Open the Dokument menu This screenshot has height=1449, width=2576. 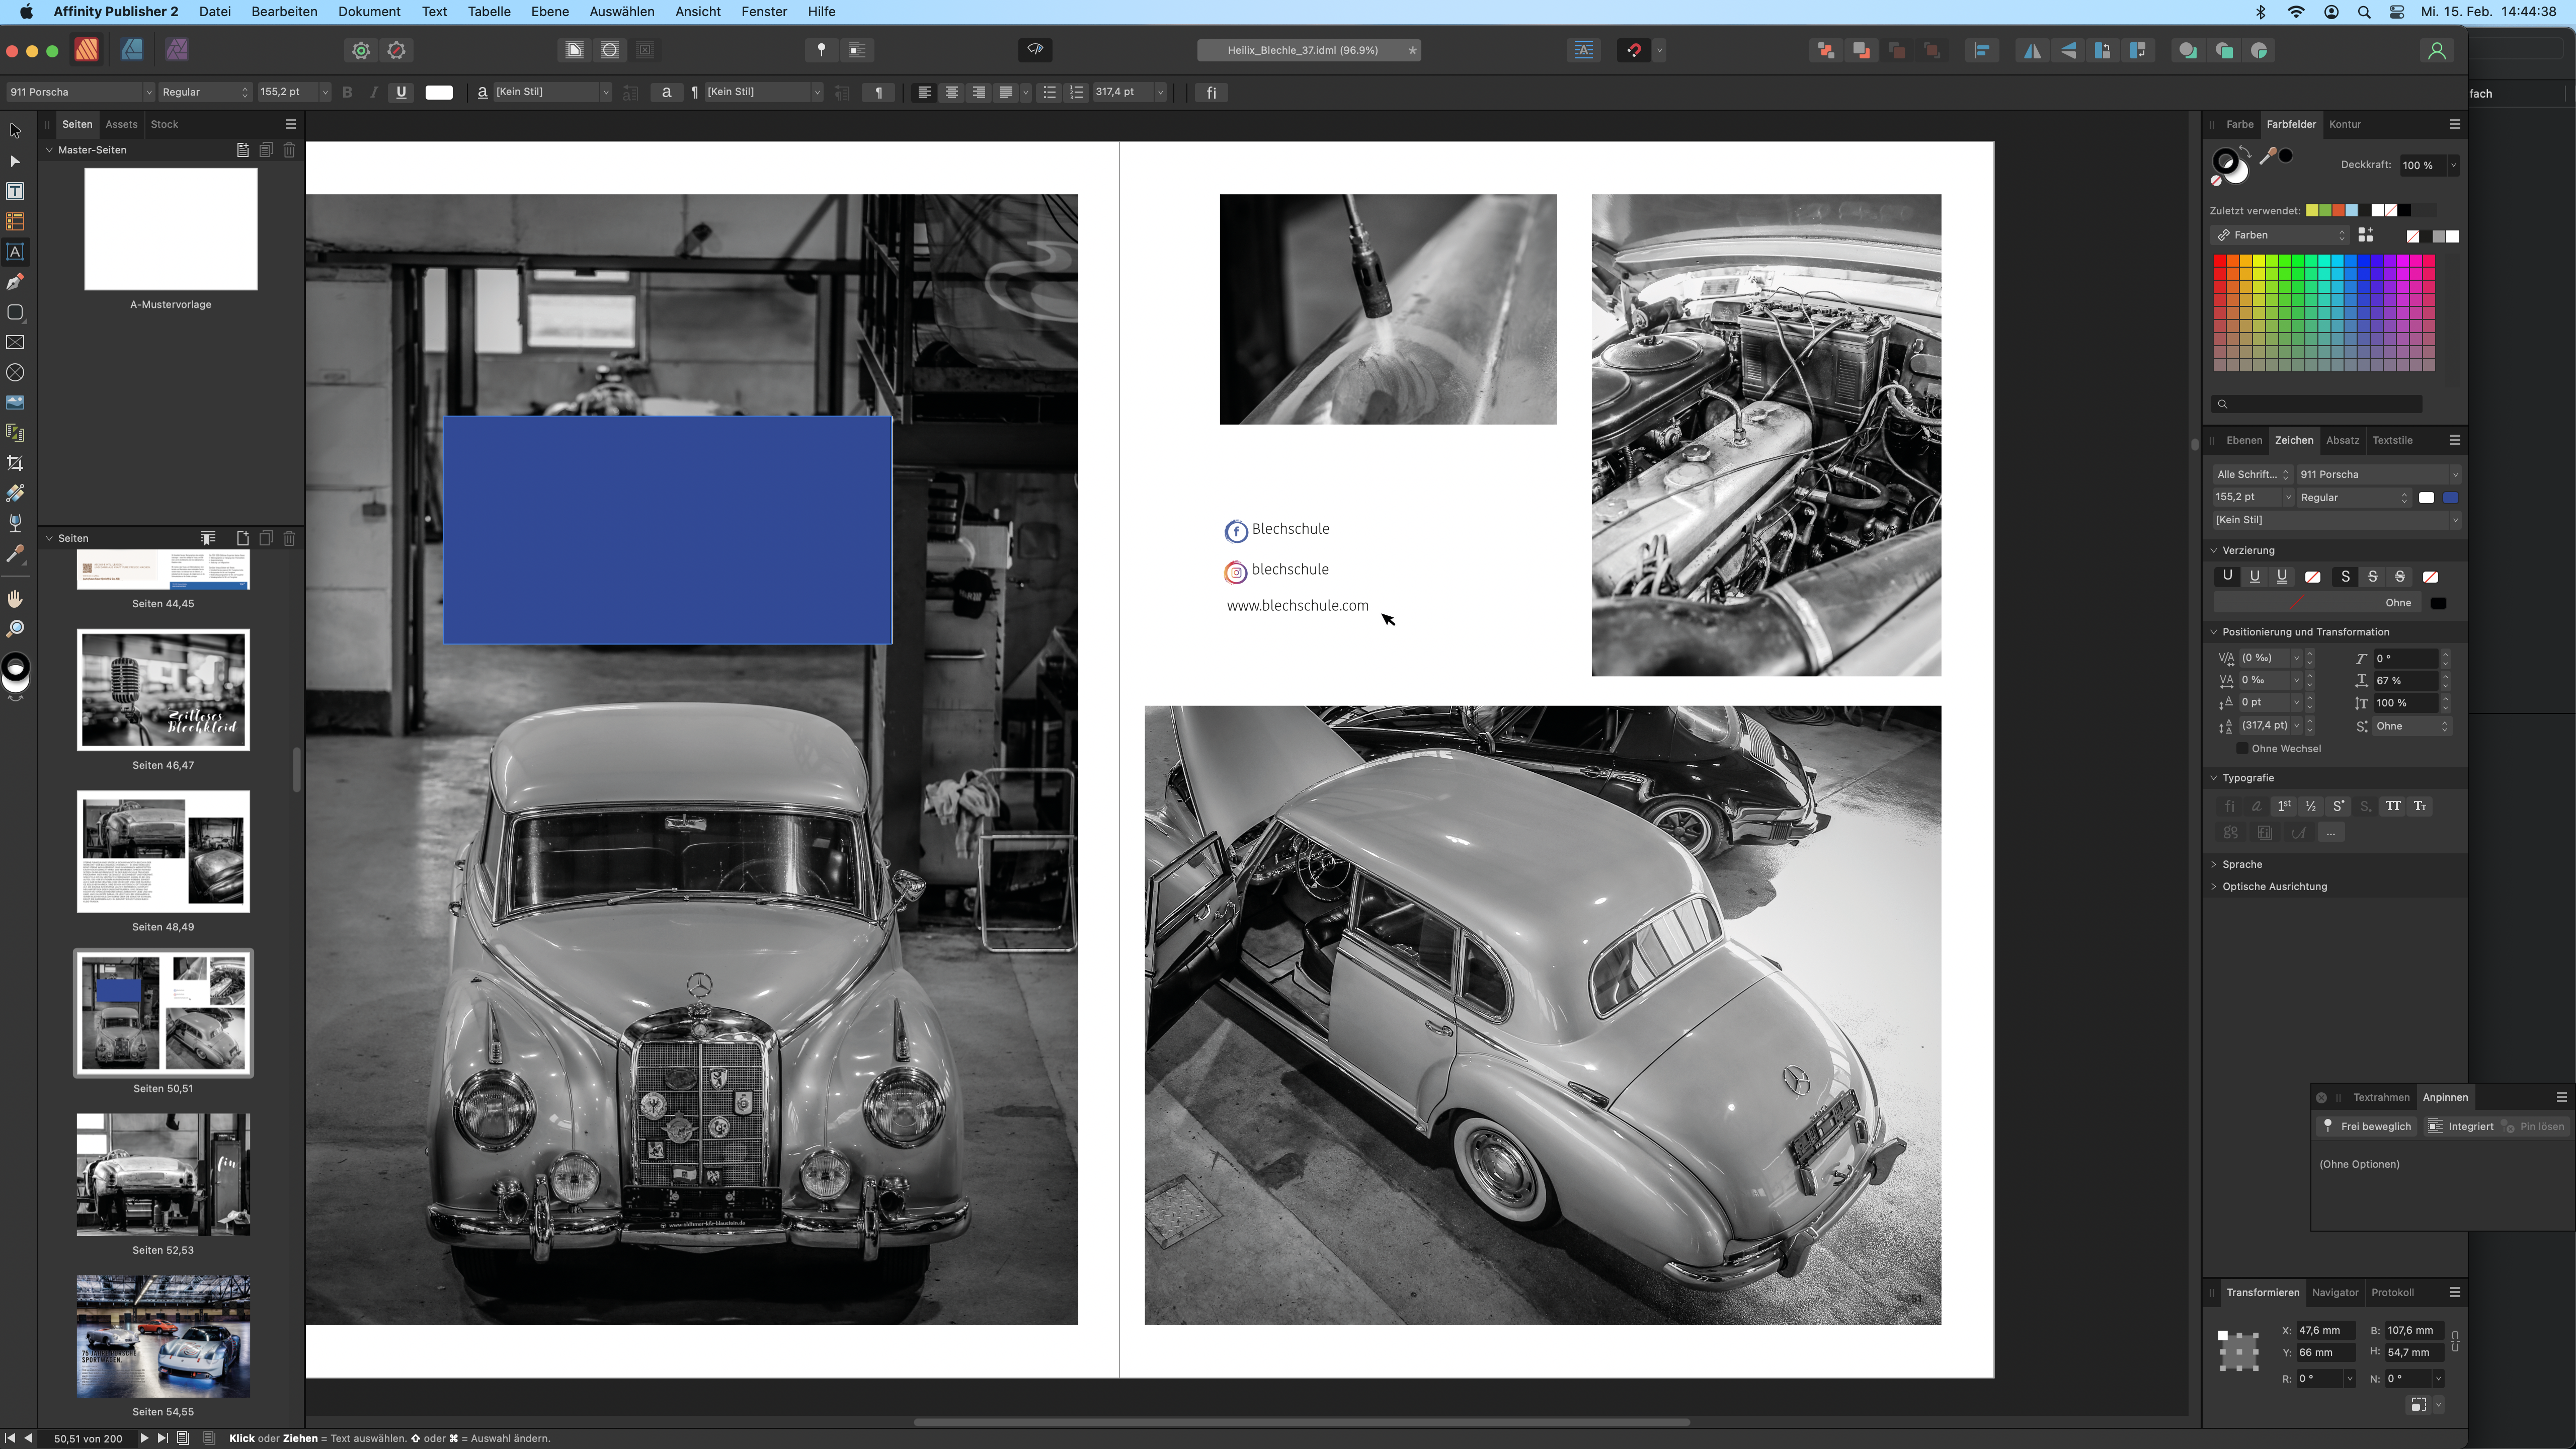[369, 12]
